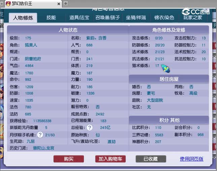Open the 使用网页版 link
The image size is (217, 171).
191,159
